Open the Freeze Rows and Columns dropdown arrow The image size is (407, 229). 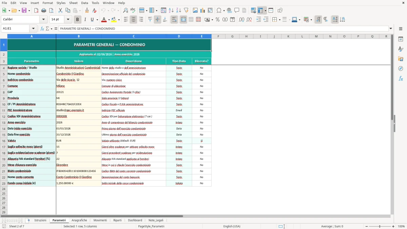pos(266,11)
